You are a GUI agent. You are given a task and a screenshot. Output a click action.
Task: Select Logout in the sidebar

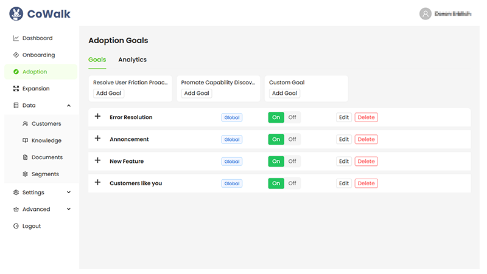[x=41, y=226]
